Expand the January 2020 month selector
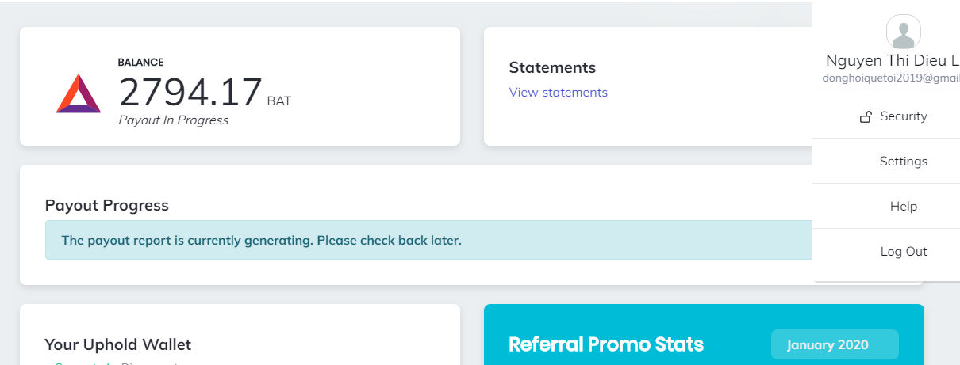This screenshot has width=960, height=365. click(x=834, y=344)
